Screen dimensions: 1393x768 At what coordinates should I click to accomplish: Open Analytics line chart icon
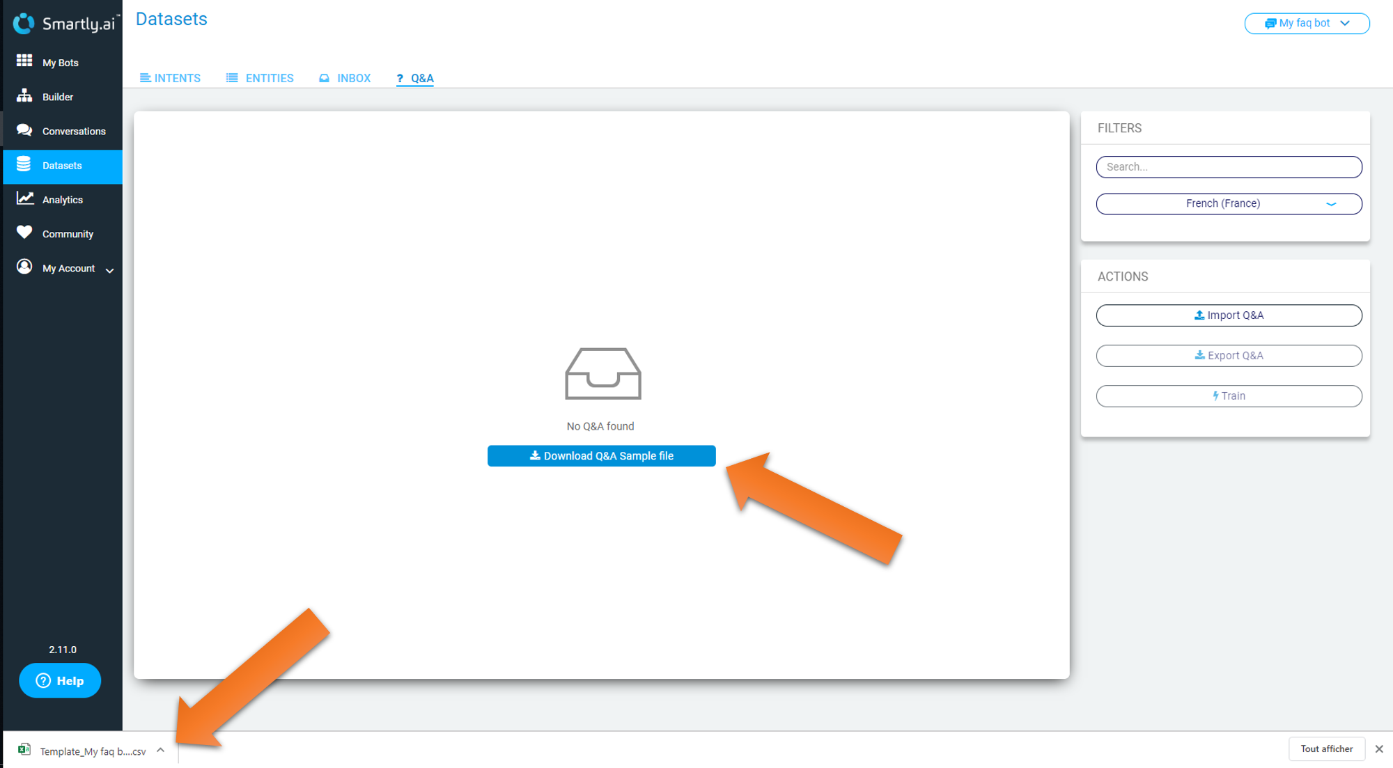point(25,198)
